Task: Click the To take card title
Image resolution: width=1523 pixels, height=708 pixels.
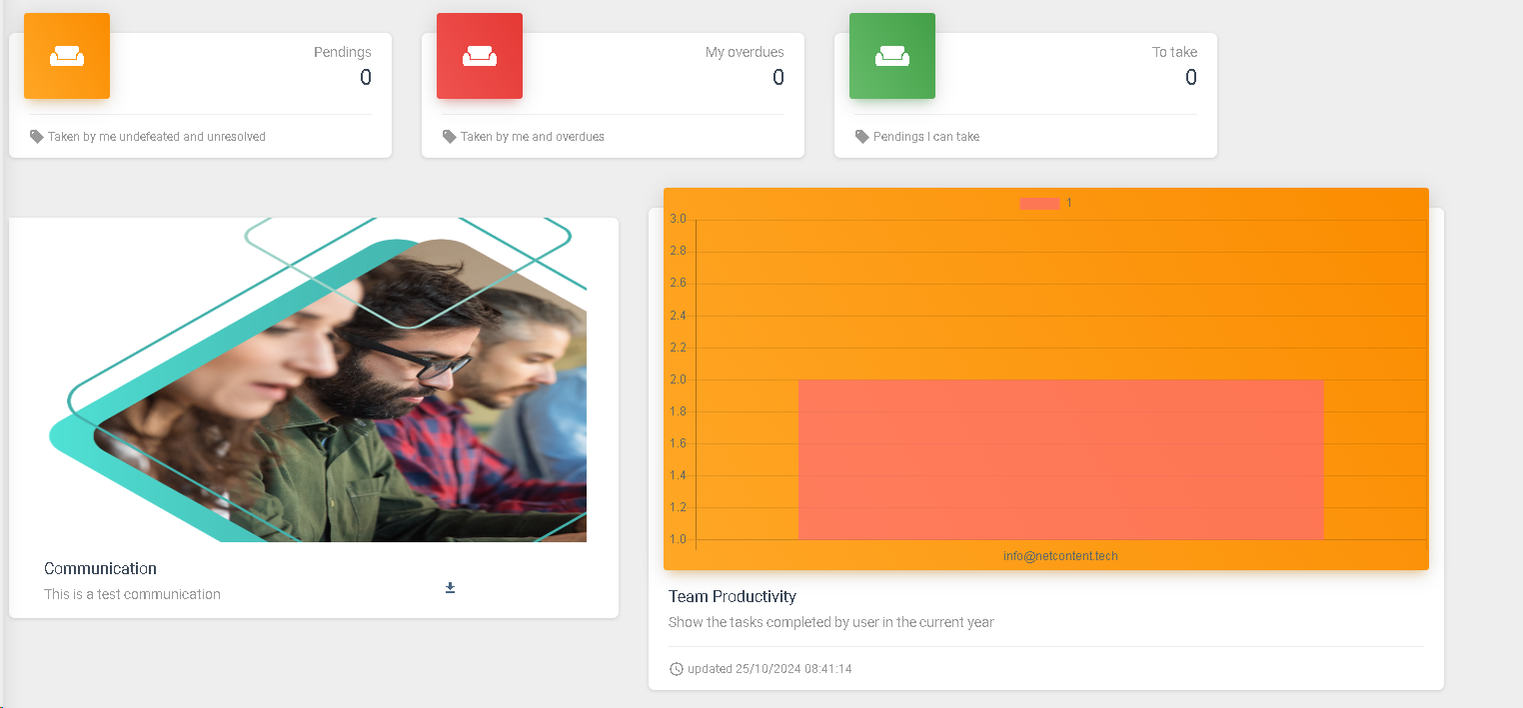Action: [x=1174, y=52]
